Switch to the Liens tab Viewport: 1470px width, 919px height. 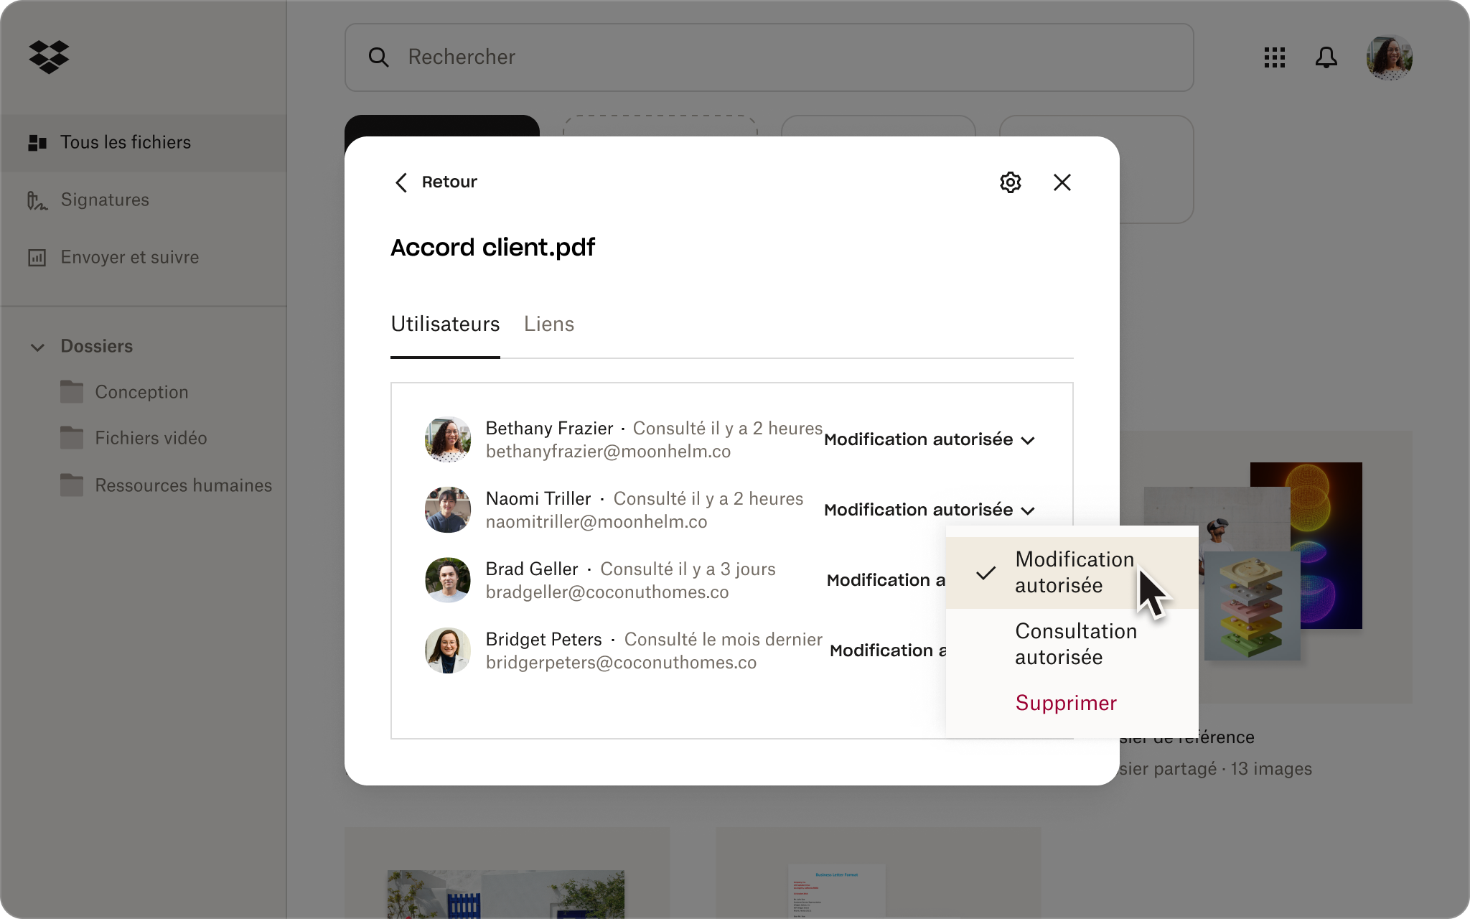click(x=548, y=325)
